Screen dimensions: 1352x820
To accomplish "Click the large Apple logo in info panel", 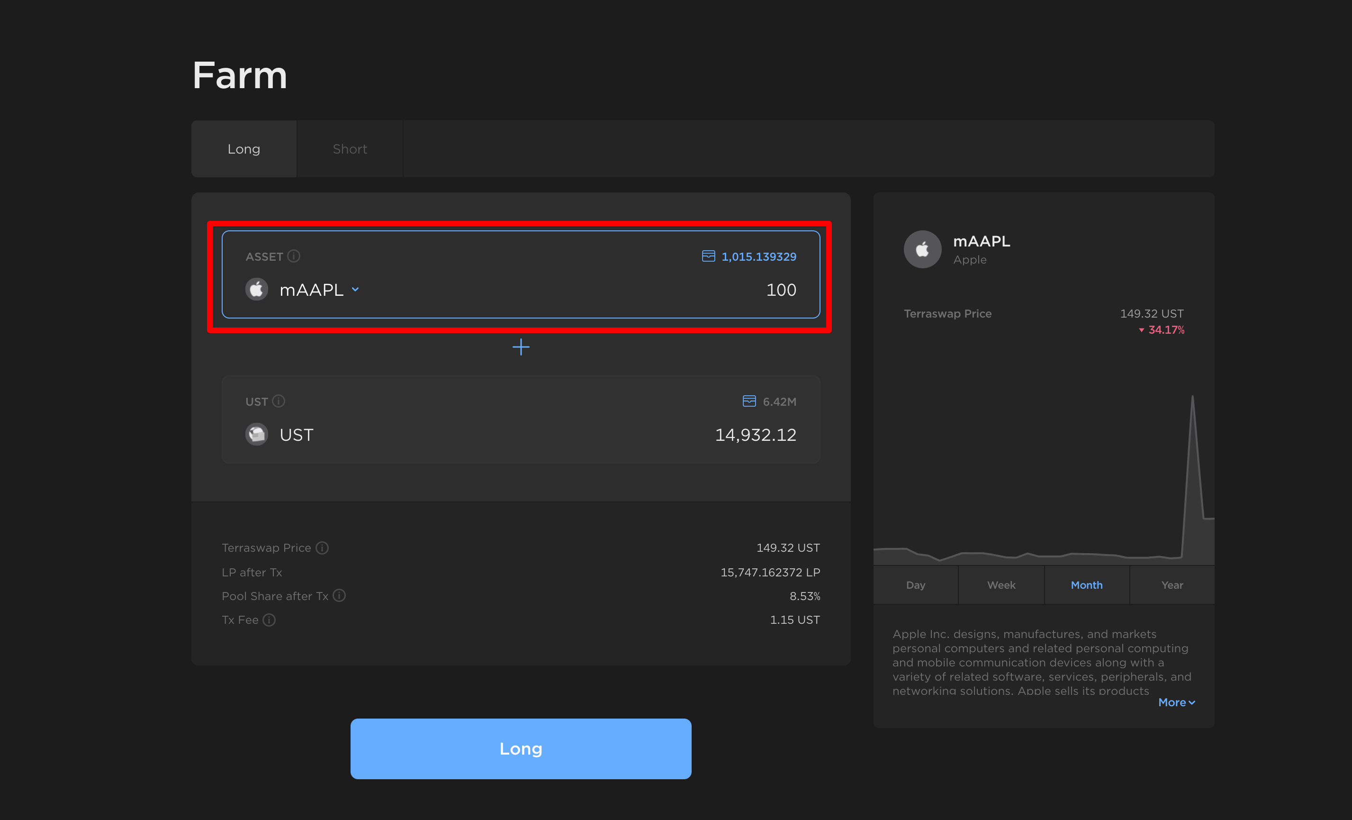I will pyautogui.click(x=922, y=249).
